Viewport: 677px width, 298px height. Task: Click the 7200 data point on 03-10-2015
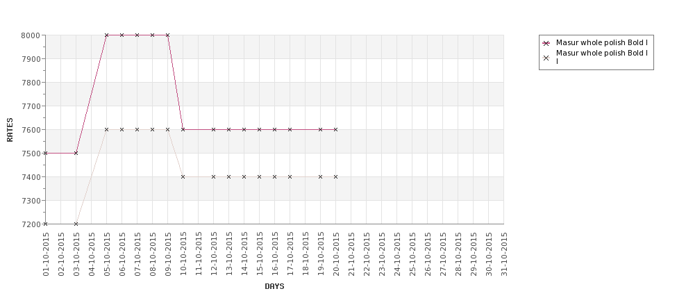[x=76, y=224]
